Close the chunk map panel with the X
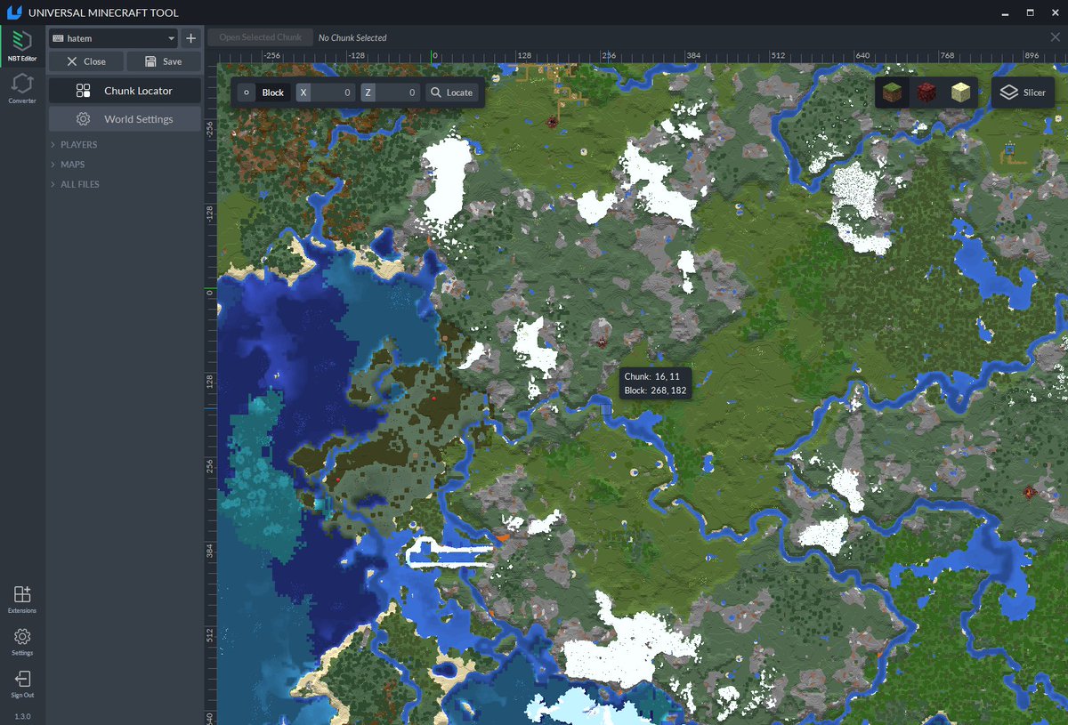 1055,37
